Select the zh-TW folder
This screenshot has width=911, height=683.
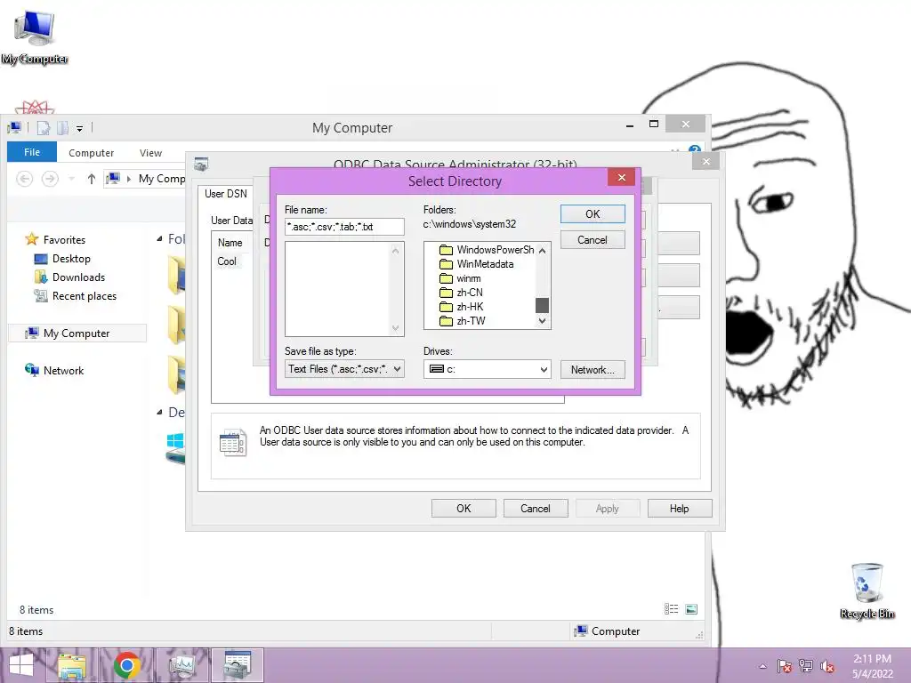(x=463, y=320)
